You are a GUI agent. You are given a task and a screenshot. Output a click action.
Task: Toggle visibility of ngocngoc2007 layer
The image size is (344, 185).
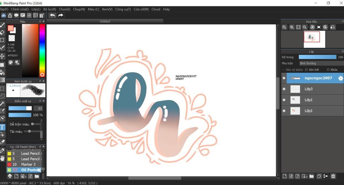(x=284, y=78)
